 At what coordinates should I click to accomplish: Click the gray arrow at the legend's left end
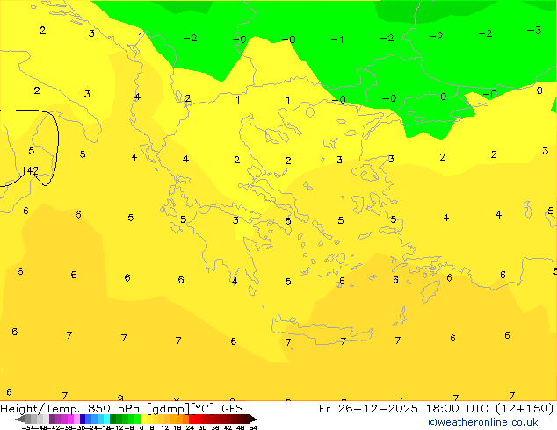click(20, 419)
